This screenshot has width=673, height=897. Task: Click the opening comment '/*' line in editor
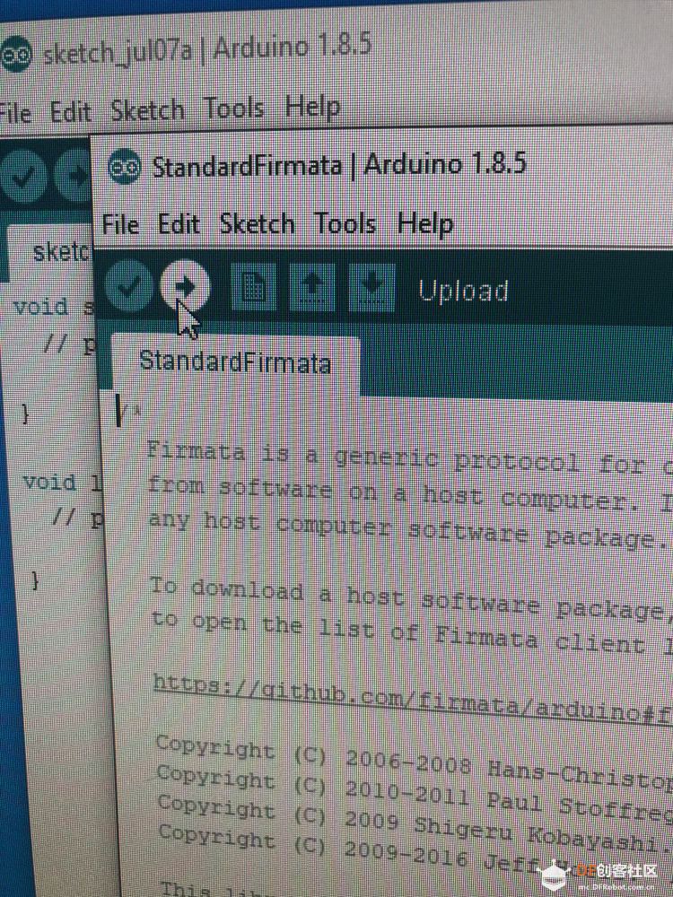pos(128,411)
